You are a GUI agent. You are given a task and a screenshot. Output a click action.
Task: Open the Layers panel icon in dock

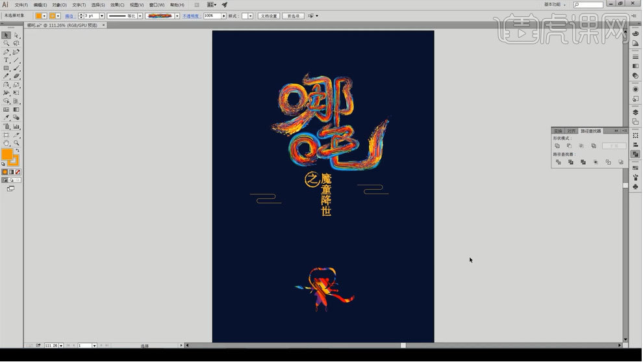(635, 112)
